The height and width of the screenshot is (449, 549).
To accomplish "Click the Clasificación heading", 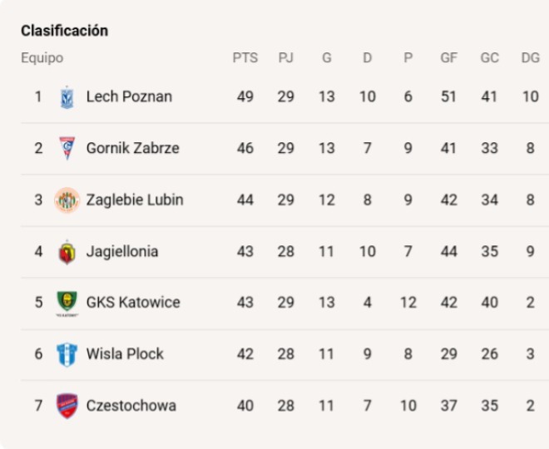I will point(64,31).
